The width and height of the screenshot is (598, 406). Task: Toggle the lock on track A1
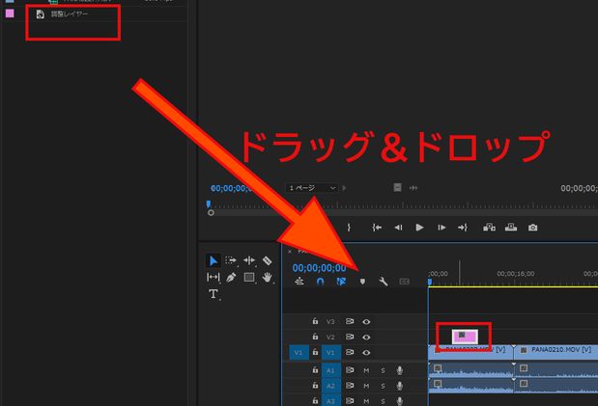[315, 369]
